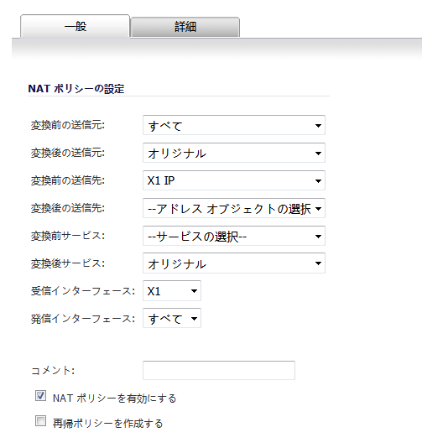Click the arrow of 変換前サービス combo box

[x=318, y=237]
